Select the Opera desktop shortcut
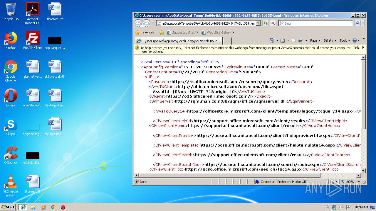Screen dimensions: 376x211 point(11,98)
